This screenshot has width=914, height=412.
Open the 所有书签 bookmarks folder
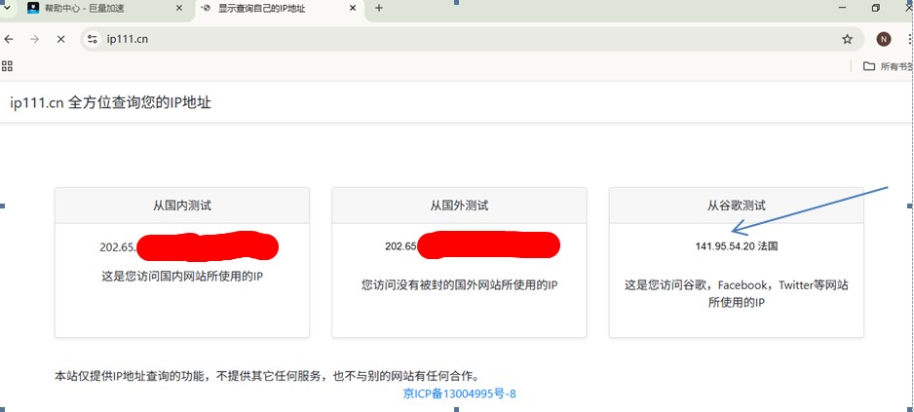click(x=888, y=67)
